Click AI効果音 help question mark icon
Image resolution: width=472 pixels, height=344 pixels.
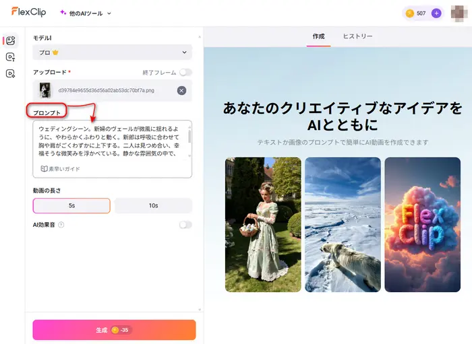pos(61,225)
